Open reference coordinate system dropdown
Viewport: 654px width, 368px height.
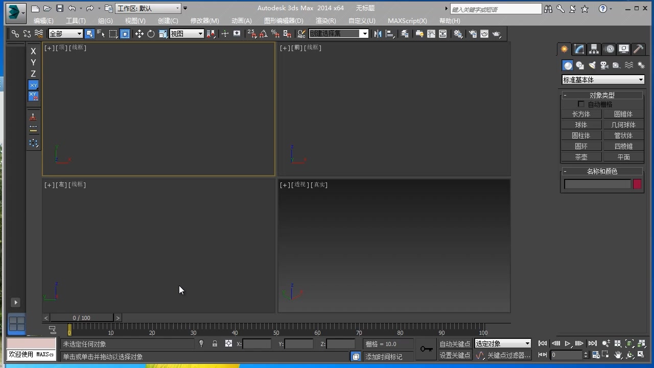(x=186, y=34)
